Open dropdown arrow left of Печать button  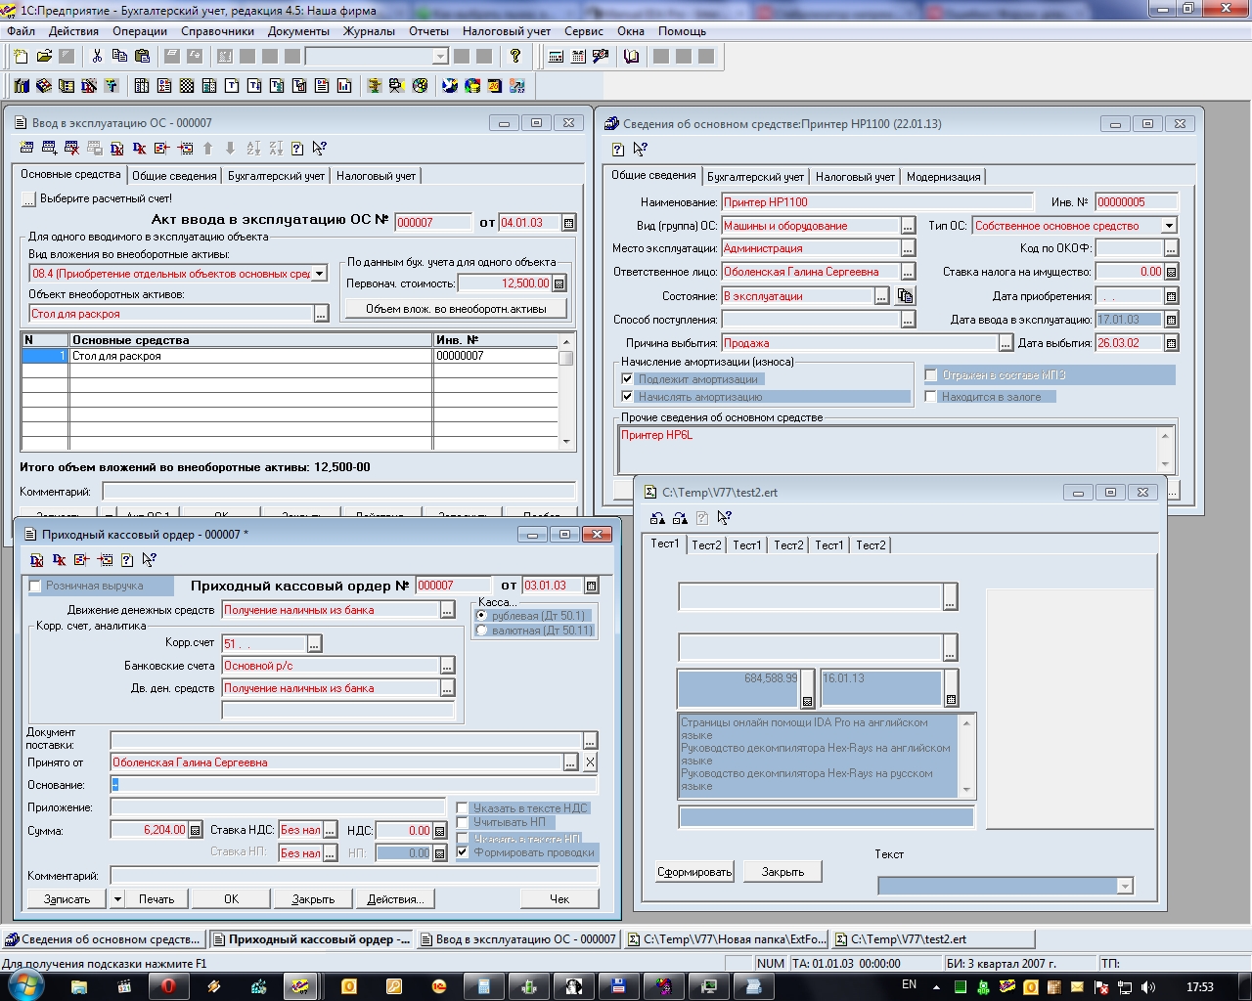(x=117, y=899)
